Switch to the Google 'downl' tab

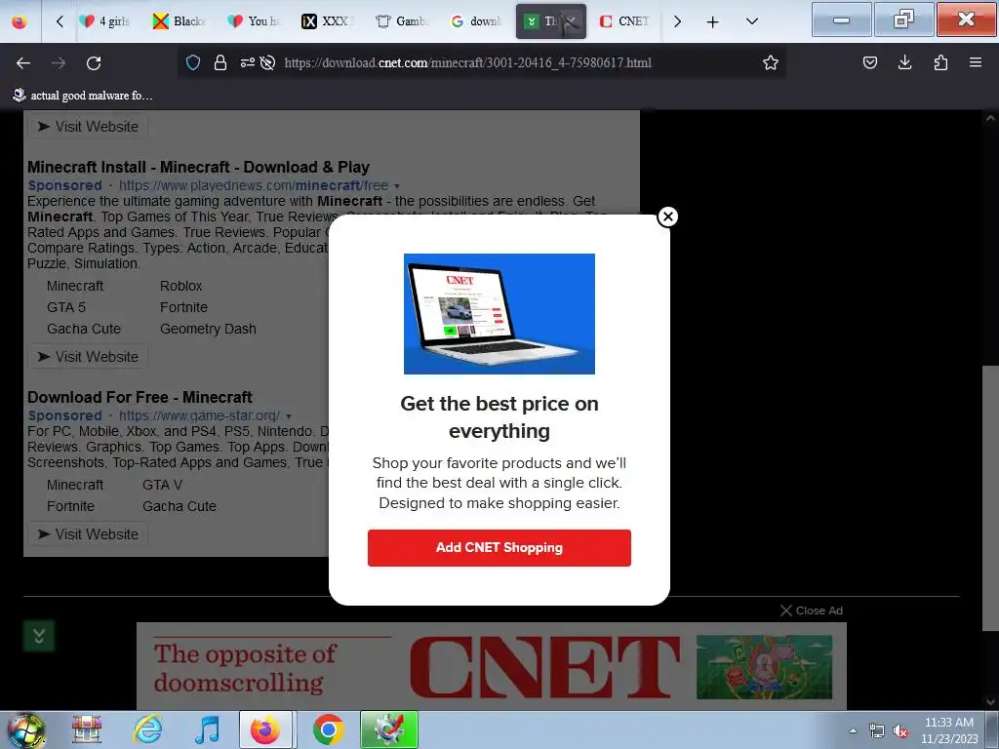(x=476, y=21)
